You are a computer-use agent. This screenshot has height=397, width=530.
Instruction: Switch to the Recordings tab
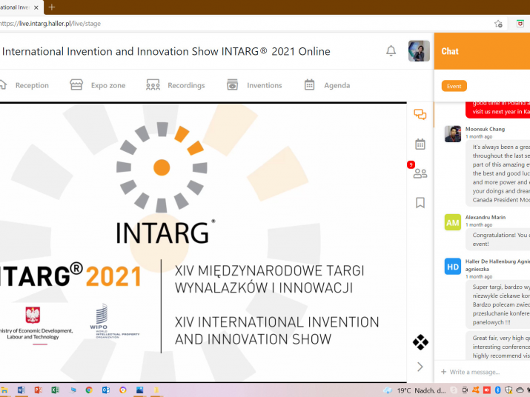pos(176,85)
